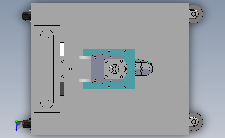Viewport: 225px width, 138px height.
Task: Click the top-left bolt on the teal plate
Action: point(109,51)
